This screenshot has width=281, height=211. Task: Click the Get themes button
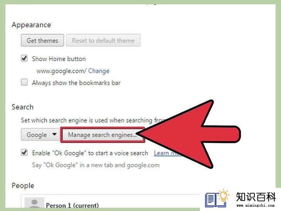click(x=42, y=40)
